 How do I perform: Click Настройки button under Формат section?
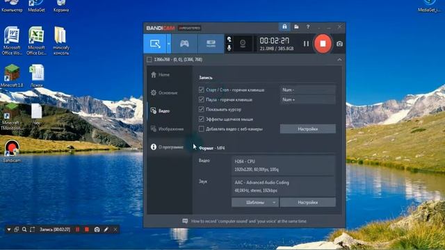coord(307,202)
